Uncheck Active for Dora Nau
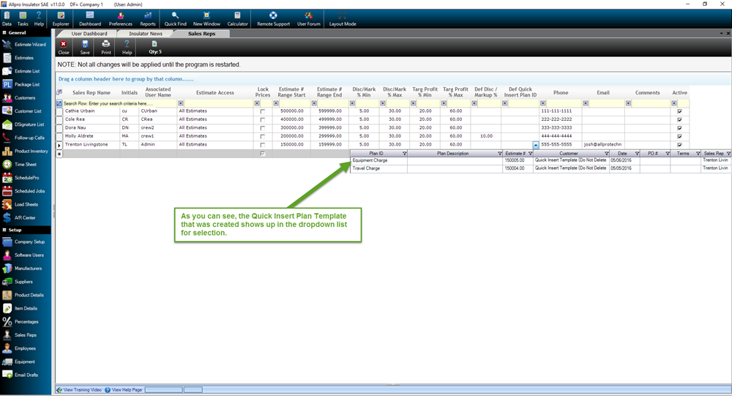 (x=679, y=128)
